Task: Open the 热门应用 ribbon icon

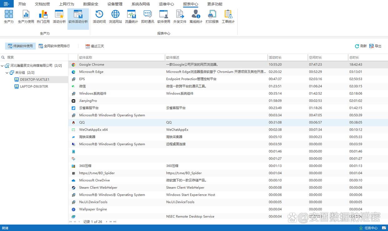Action: pyautogui.click(x=43, y=17)
